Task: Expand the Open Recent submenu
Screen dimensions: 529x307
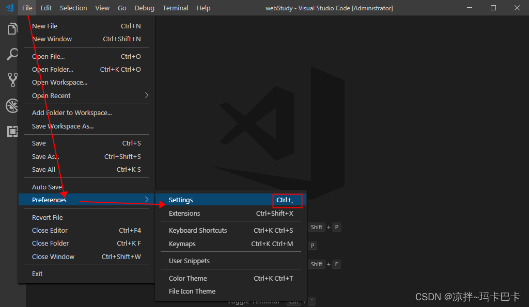Action: point(86,95)
